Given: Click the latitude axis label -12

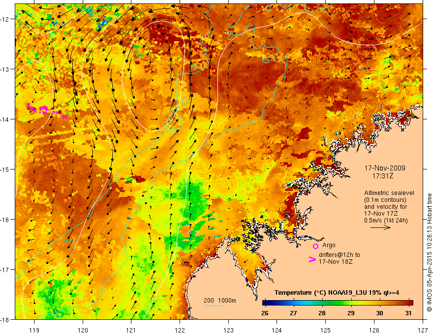Looking at the screenshot, I should (5, 19).
